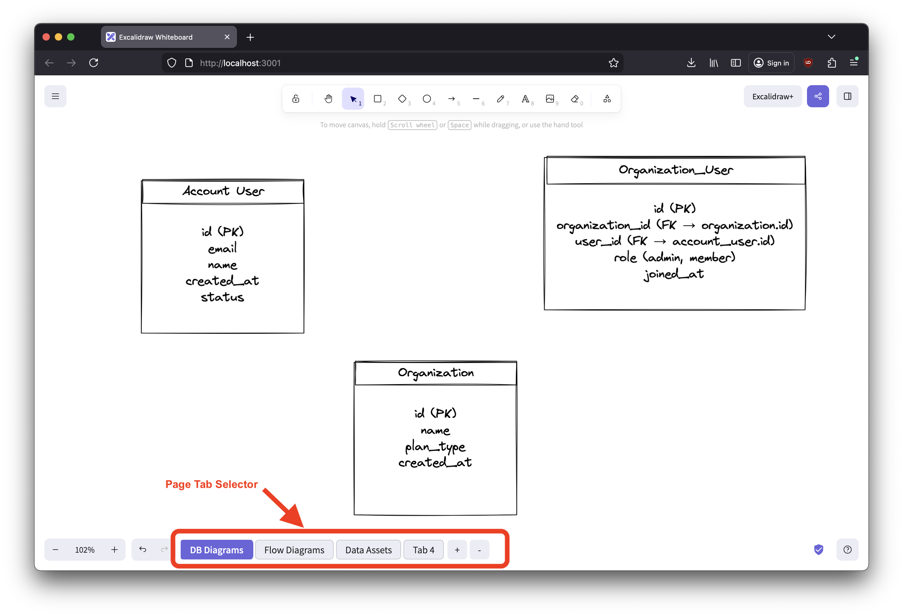Switch to the Data Assets tab
Screen dimensions: 903x616
coord(368,550)
